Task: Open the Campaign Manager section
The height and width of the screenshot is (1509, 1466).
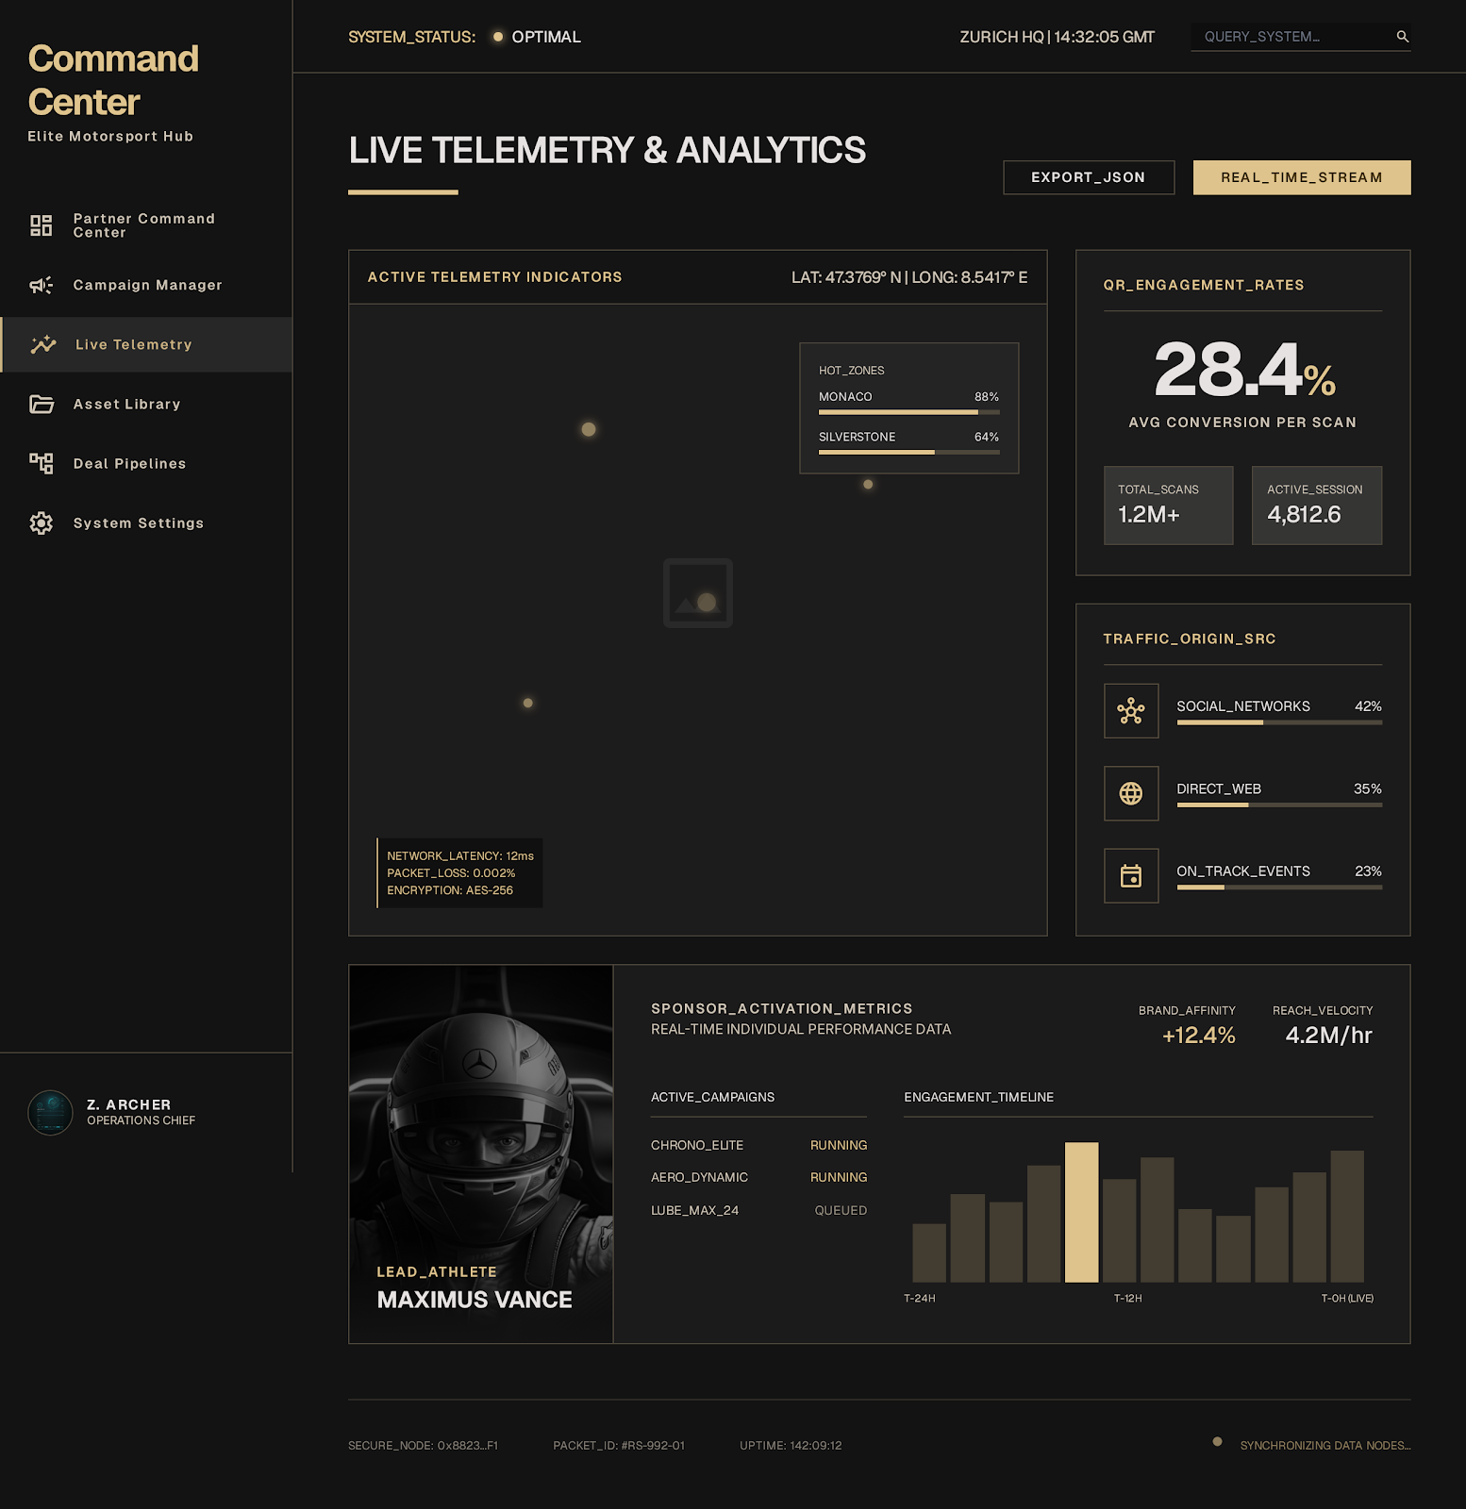Action: (x=146, y=285)
